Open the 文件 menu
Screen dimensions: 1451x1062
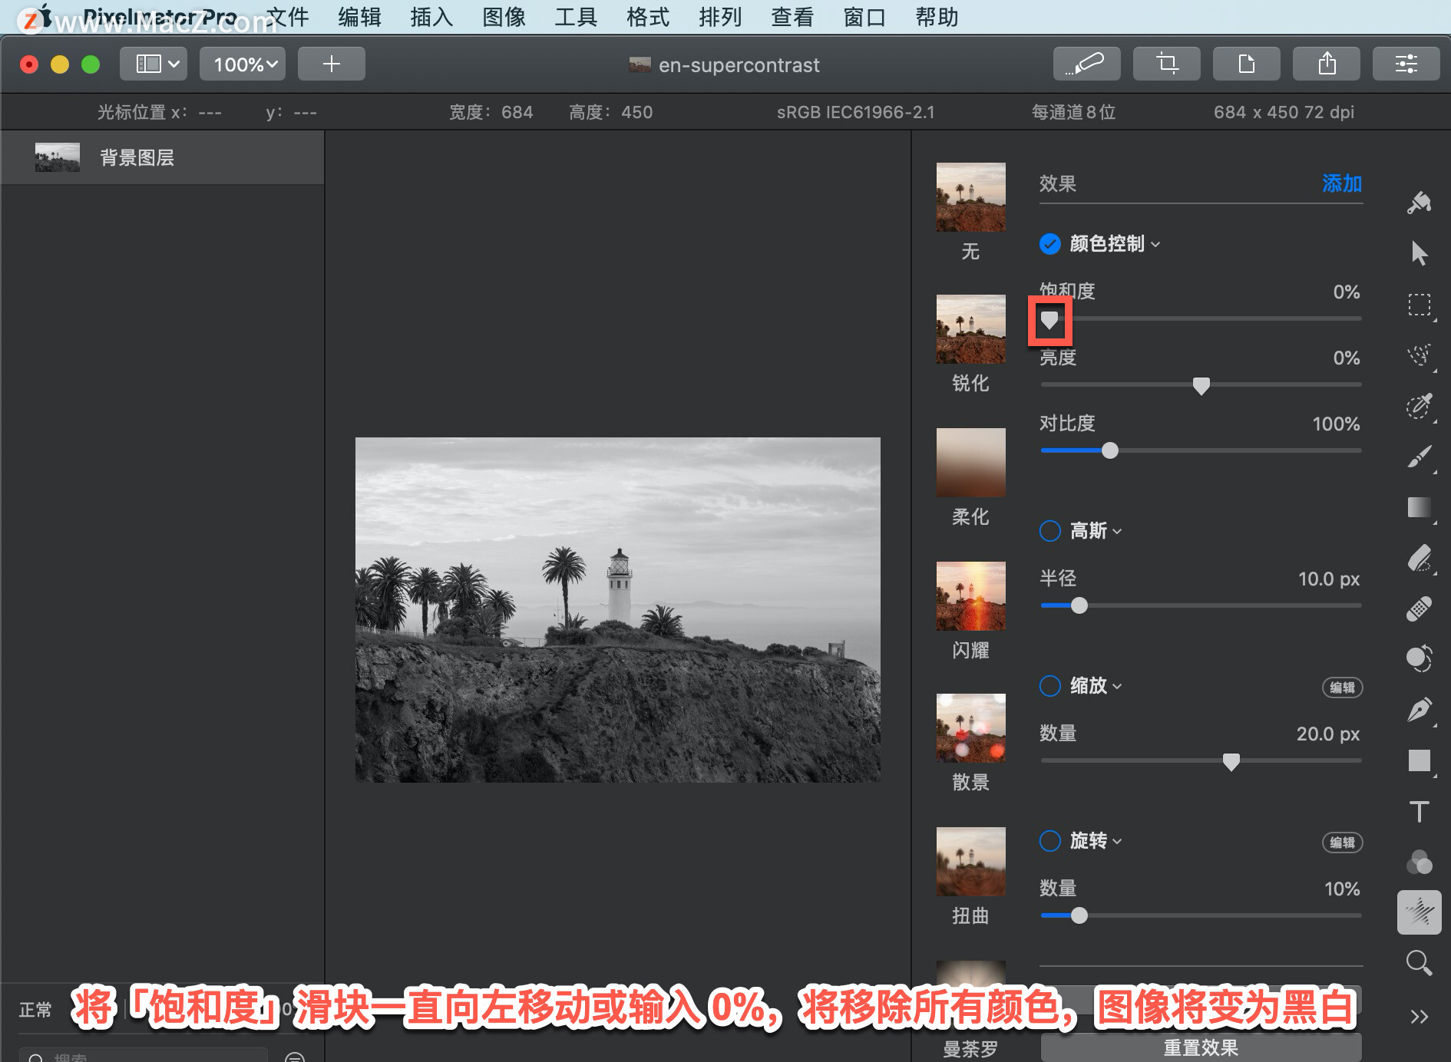tap(287, 17)
